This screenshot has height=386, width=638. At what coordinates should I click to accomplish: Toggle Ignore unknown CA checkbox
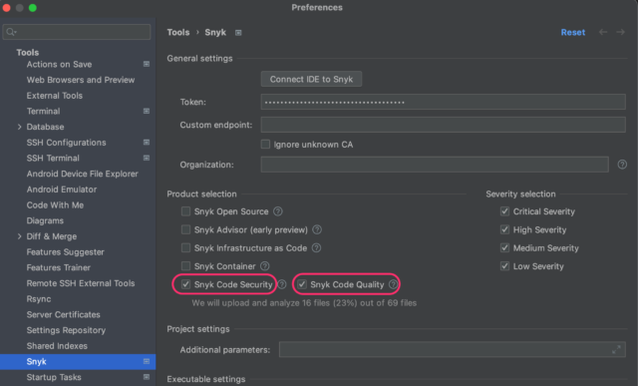(265, 145)
